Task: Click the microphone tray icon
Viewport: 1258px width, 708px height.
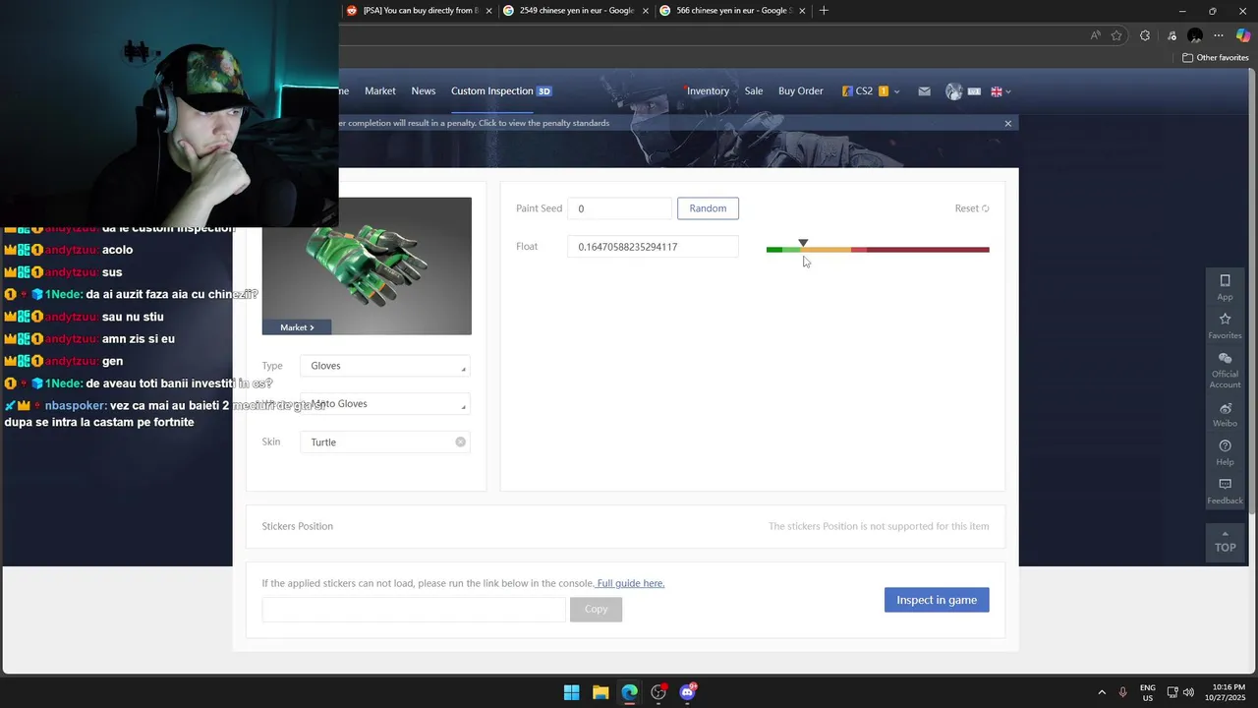Action: (1122, 692)
